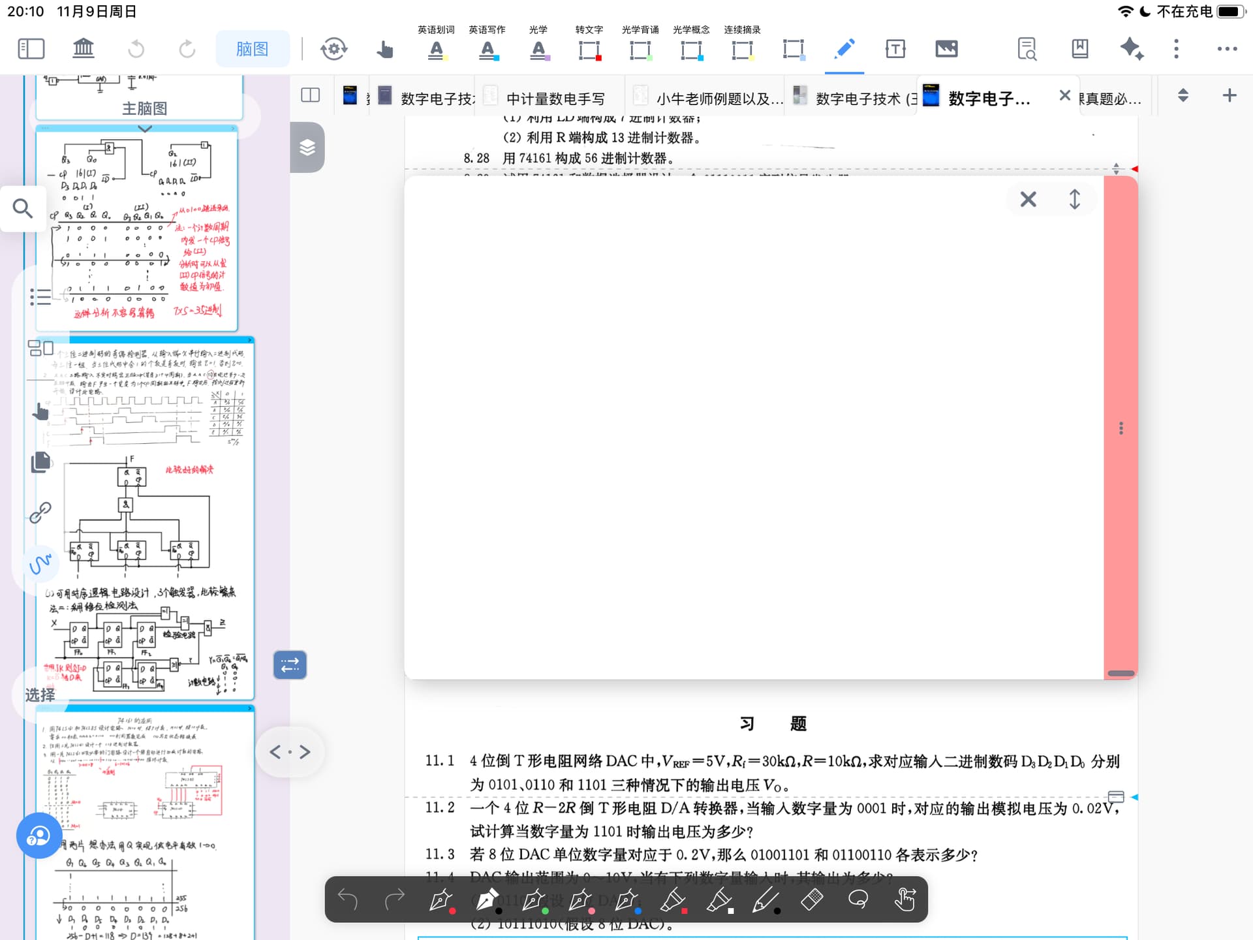Select the red-dot pen tool
This screenshot has height=940, width=1253.
click(x=442, y=900)
